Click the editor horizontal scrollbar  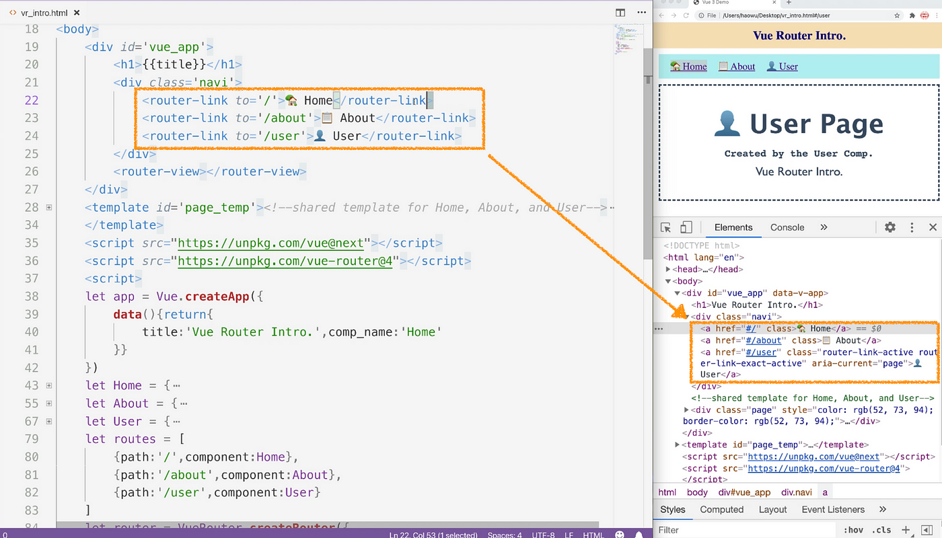tap(327, 525)
